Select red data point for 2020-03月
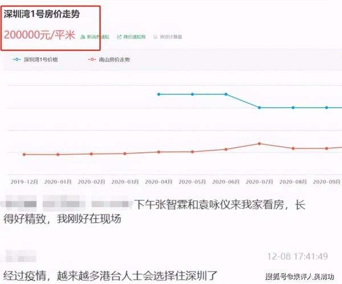Image resolution: width=342 pixels, height=284 pixels. pyautogui.click(x=125, y=153)
